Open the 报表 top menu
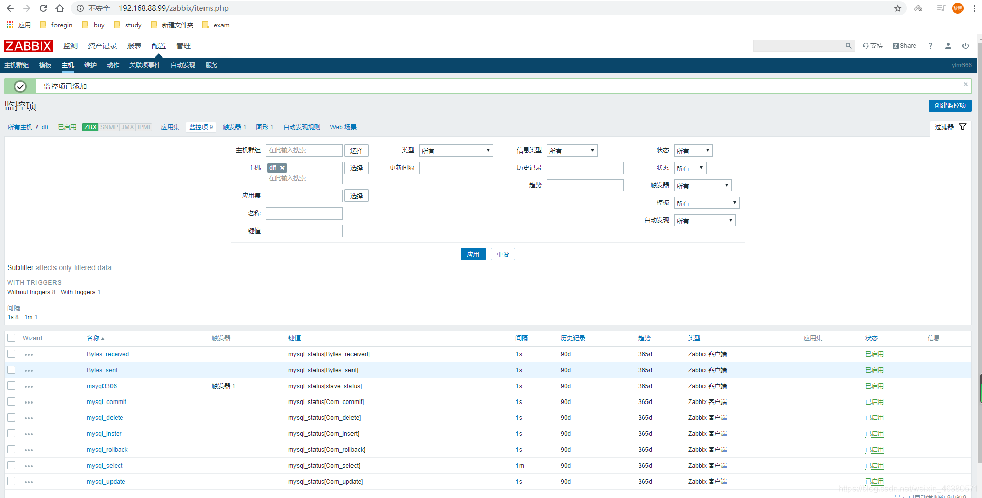The width and height of the screenshot is (982, 498). point(134,46)
